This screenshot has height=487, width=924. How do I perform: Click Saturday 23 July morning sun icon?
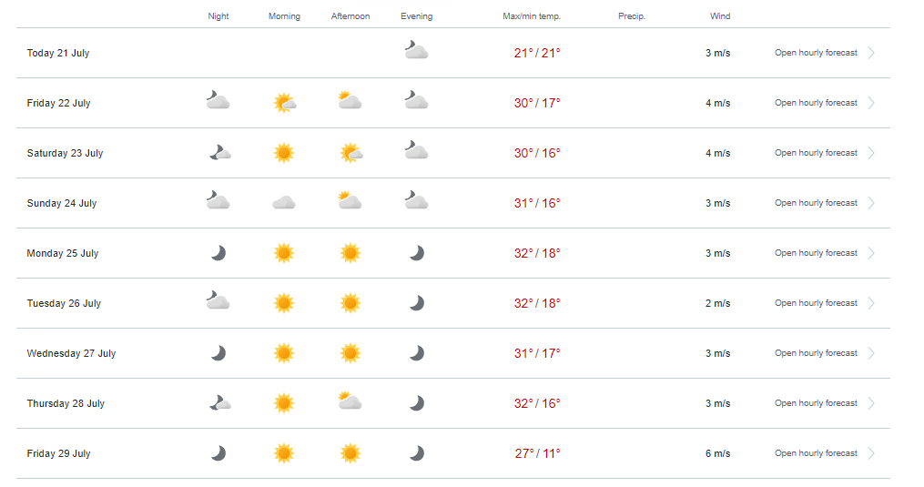[283, 153]
